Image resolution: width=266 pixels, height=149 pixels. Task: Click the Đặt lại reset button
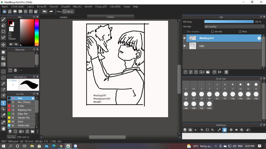[68, 11]
